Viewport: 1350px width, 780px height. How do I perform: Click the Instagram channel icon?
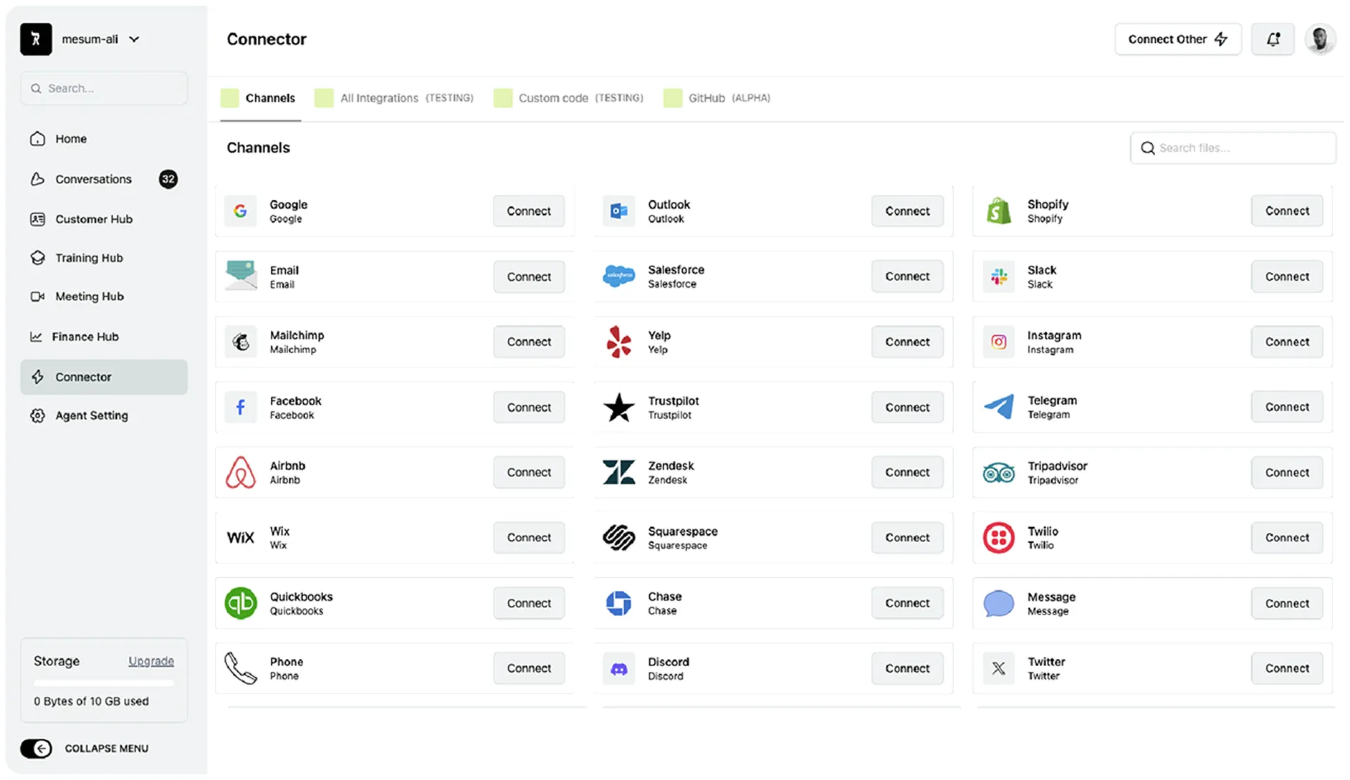pos(999,342)
